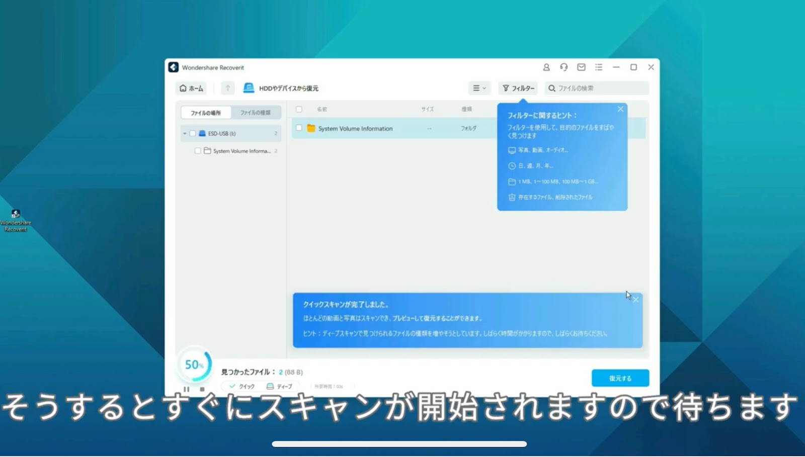Sort by 名前 column header

(x=322, y=109)
